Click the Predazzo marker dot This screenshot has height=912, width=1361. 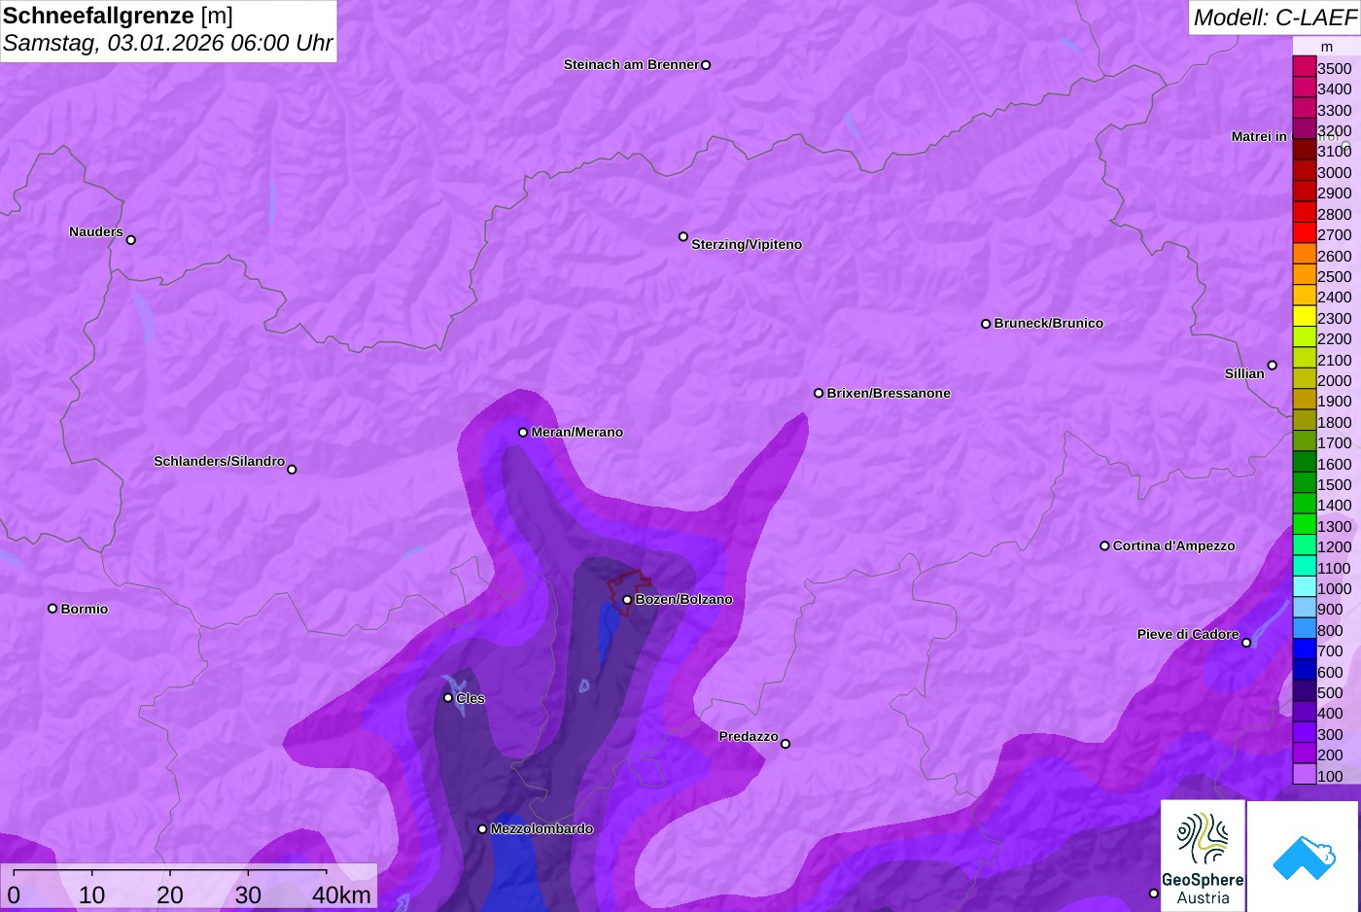pyautogui.click(x=785, y=744)
